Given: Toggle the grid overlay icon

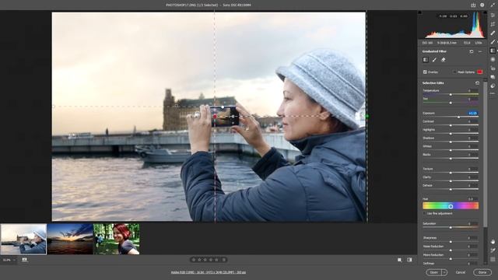Looking at the screenshot, I should [x=493, y=259].
